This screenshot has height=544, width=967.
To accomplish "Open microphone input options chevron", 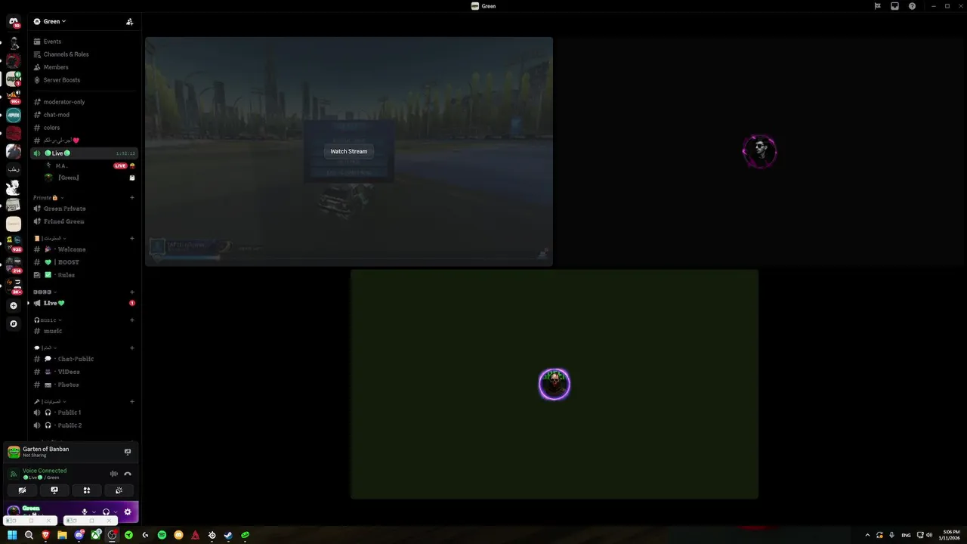I will [94, 512].
